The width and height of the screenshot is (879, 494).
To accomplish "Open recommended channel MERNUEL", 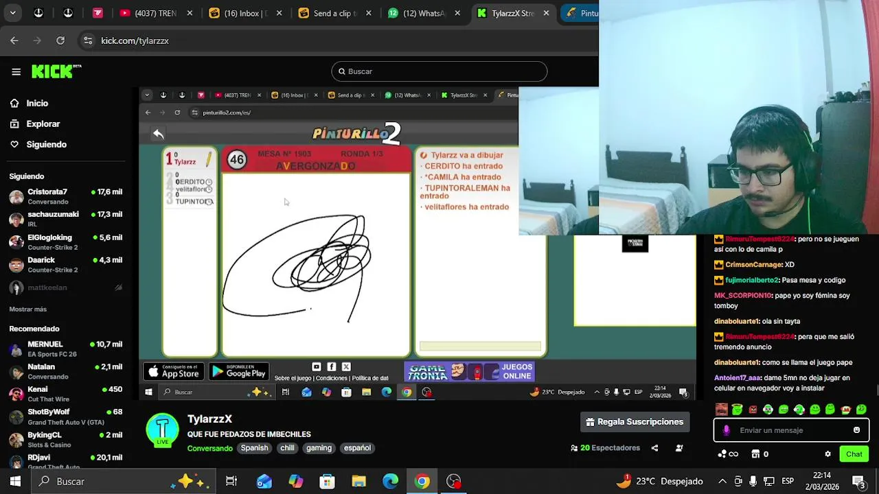I will pyautogui.click(x=66, y=349).
